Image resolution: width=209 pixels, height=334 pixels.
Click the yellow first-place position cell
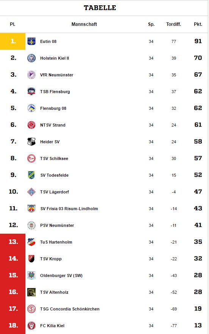13,41
